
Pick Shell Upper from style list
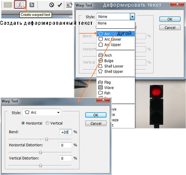pyautogui.click(x=116, y=71)
